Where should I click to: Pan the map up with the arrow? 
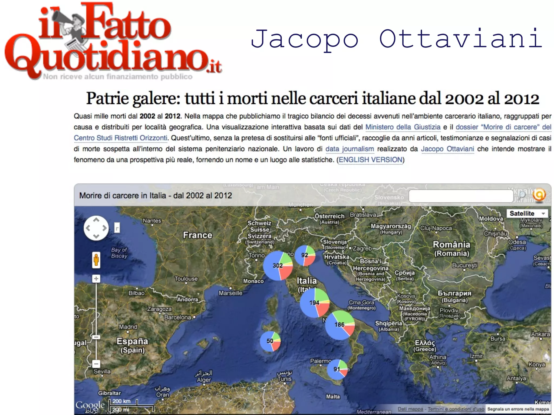tap(96, 220)
